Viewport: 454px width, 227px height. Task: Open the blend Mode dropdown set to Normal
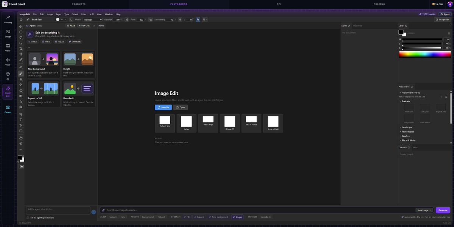(93, 19)
